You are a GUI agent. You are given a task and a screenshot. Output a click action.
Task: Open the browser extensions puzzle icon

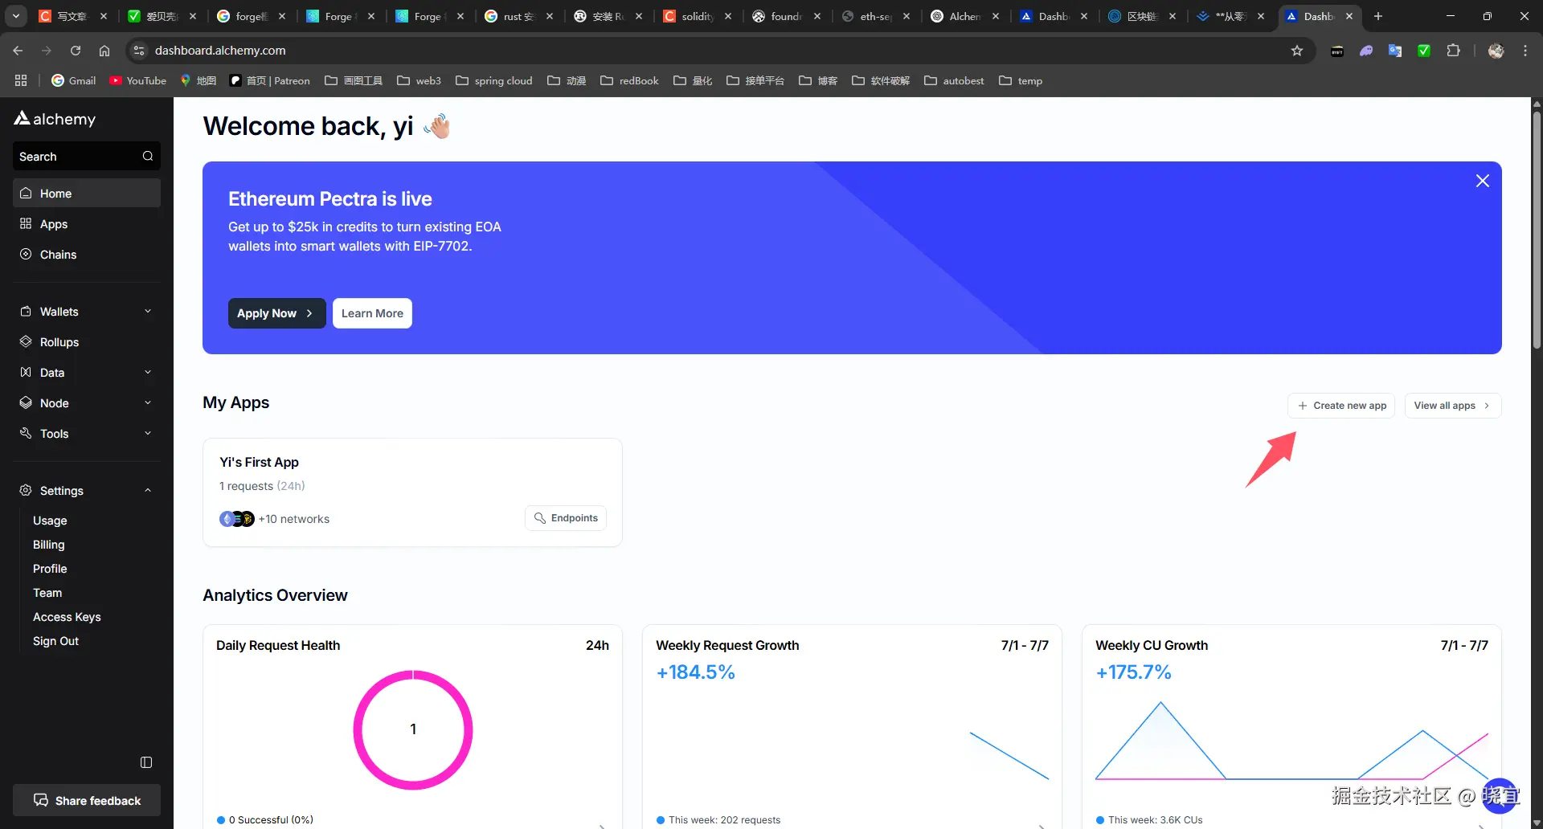(x=1453, y=51)
